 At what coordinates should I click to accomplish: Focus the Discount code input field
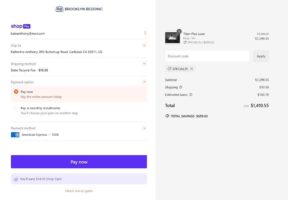(207, 56)
